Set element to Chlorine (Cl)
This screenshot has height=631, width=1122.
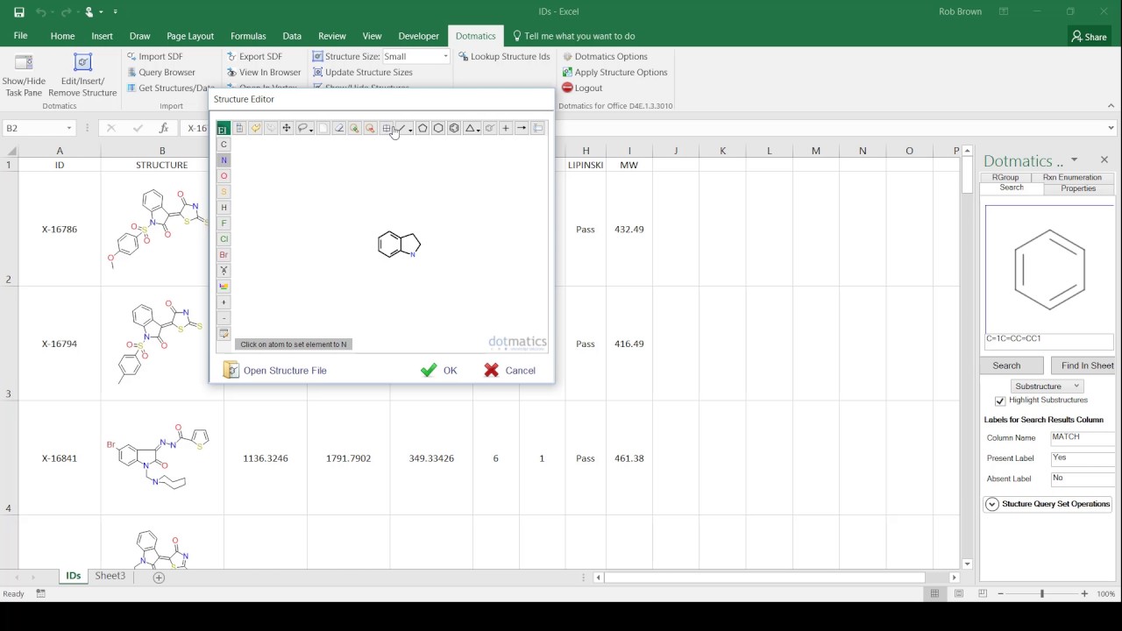tap(224, 239)
